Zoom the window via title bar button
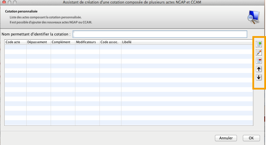The height and width of the screenshot is (145, 266). point(14,2)
